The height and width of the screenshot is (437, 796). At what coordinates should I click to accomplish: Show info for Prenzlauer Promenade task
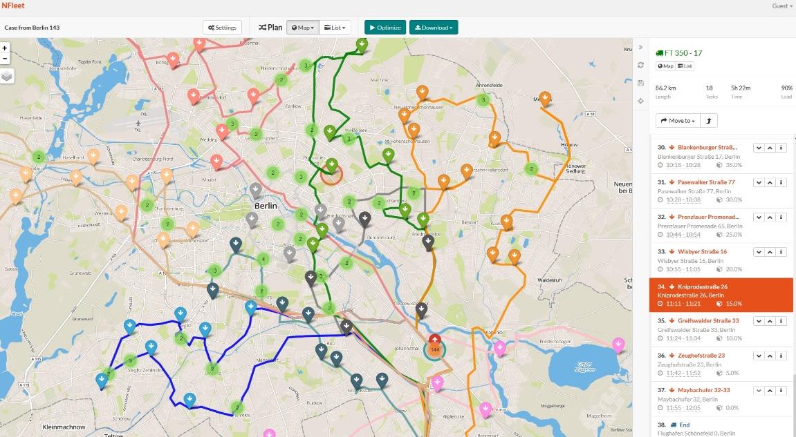[781, 217]
